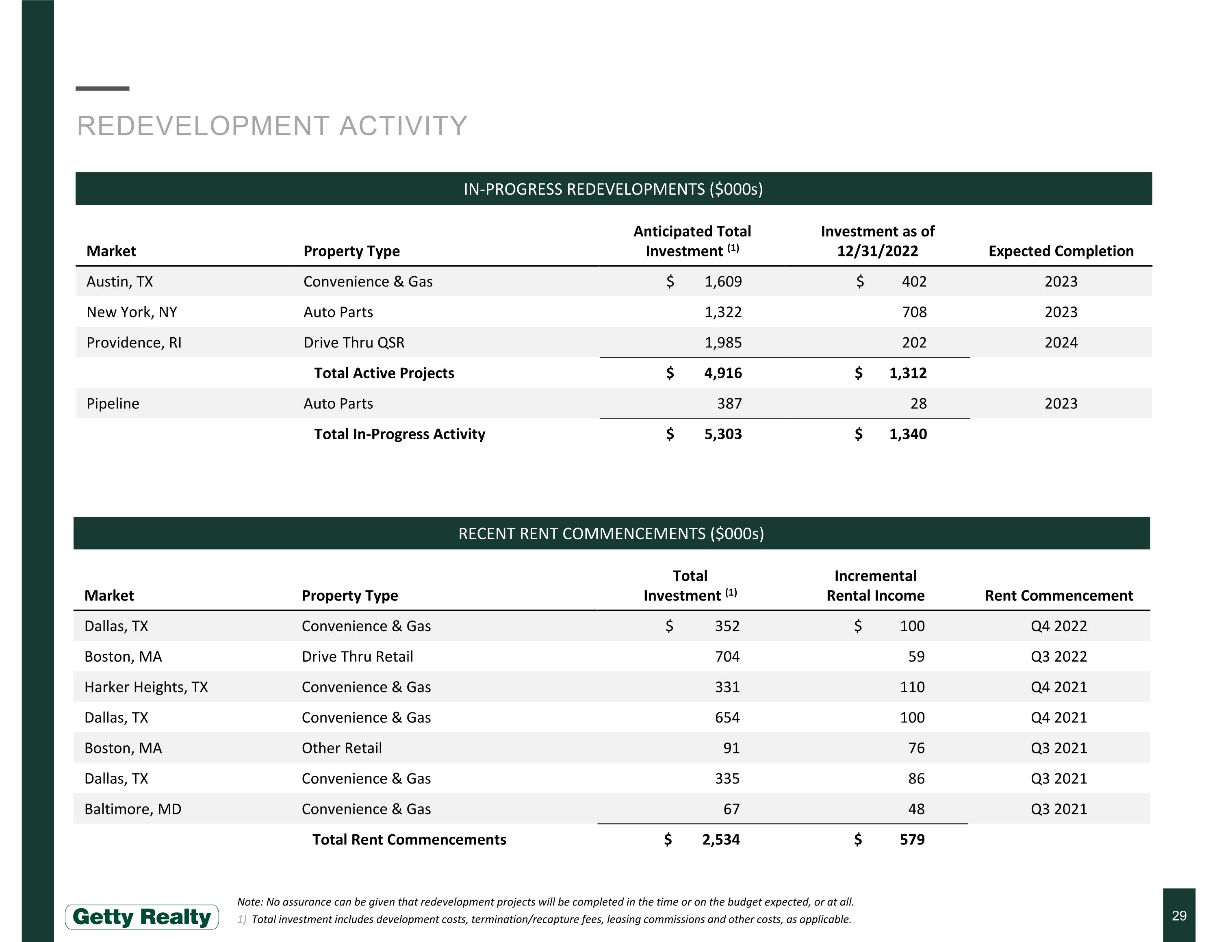Click the Investment as of 12/31/2022 header
Image resolution: width=1219 pixels, height=942 pixels.
click(877, 241)
